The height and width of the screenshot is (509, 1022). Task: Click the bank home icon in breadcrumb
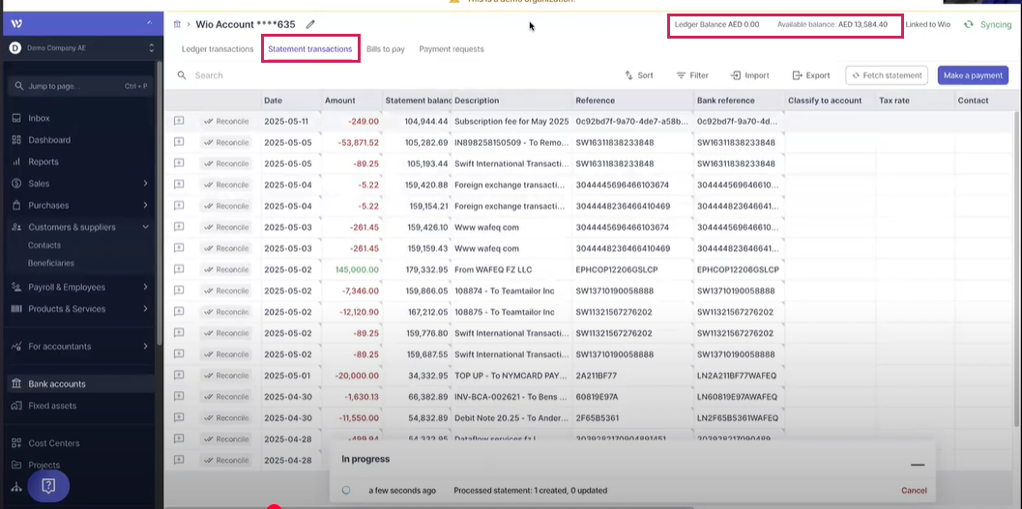(x=177, y=24)
